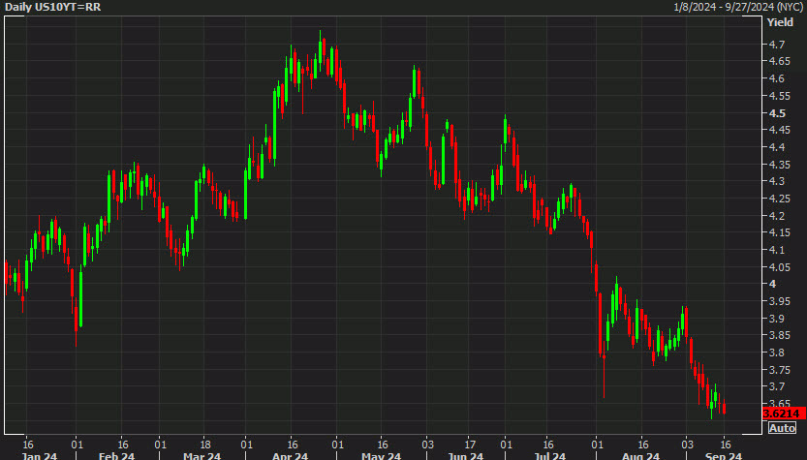The width and height of the screenshot is (807, 460).
Task: Click the Sep 24 month label
Action: (x=724, y=455)
